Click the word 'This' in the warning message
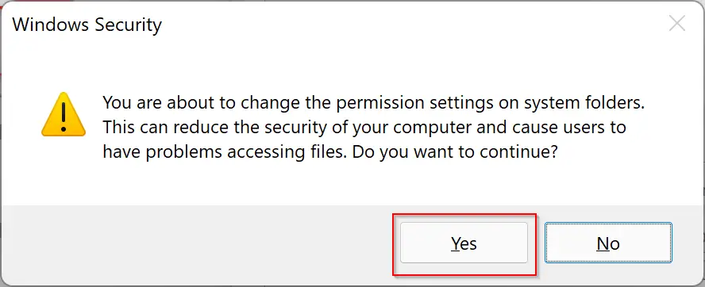The height and width of the screenshot is (287, 705). (118, 127)
